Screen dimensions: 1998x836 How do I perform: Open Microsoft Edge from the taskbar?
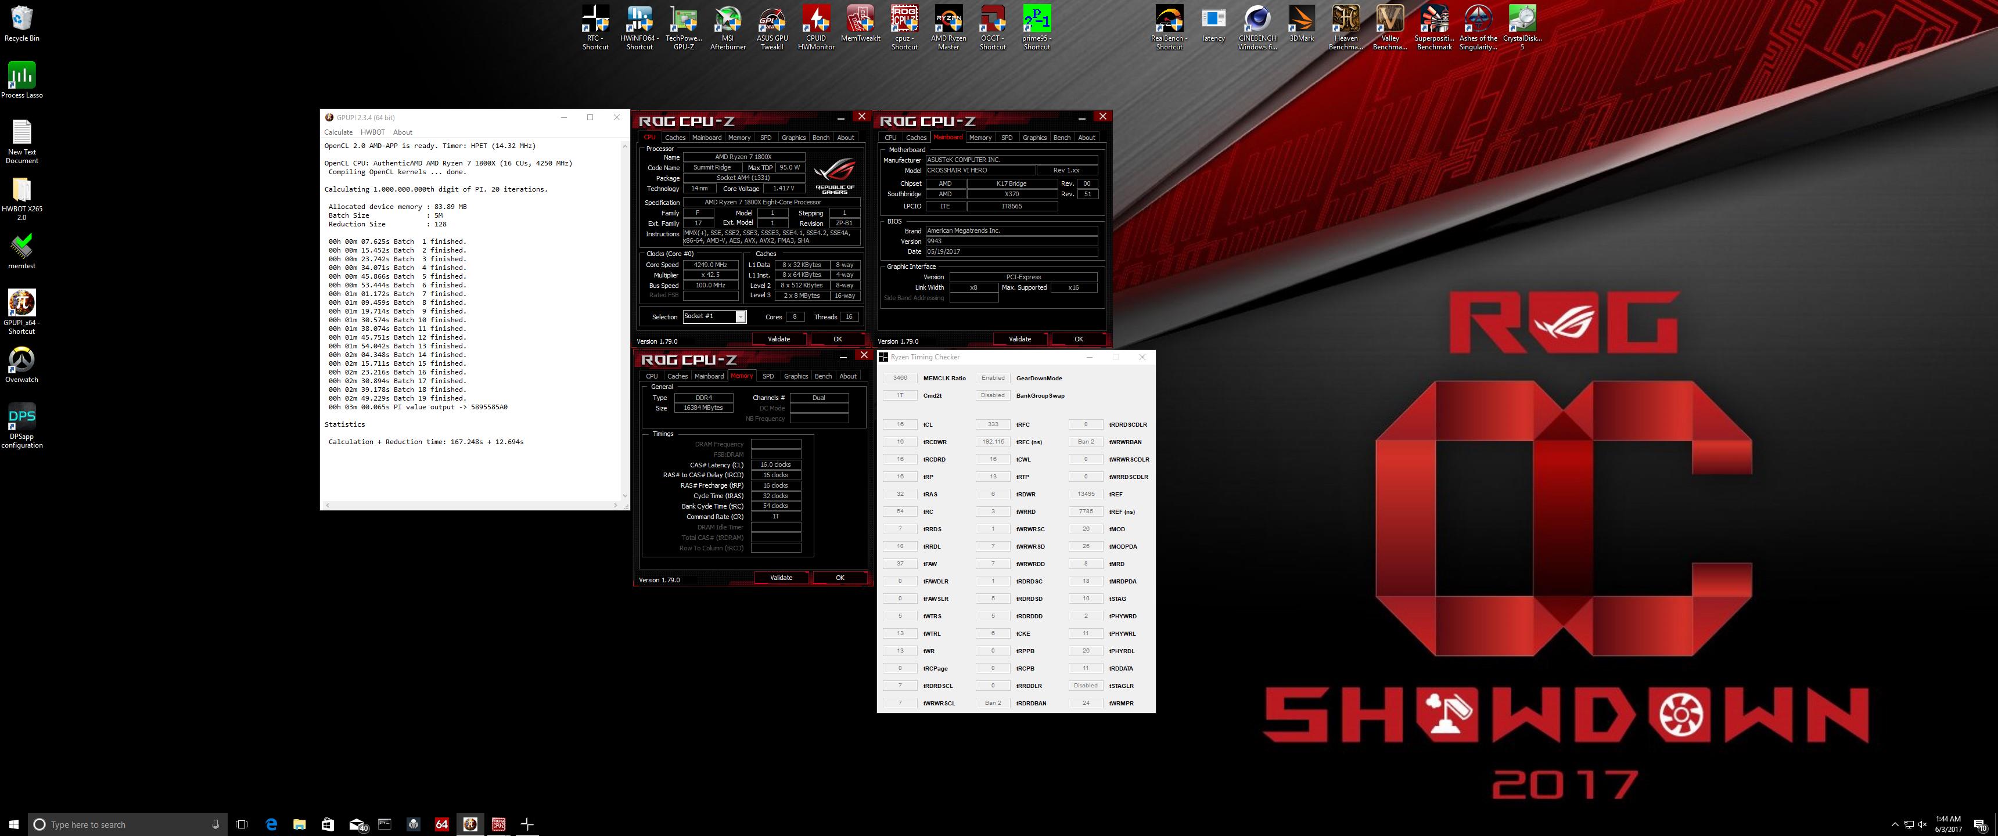tap(271, 824)
